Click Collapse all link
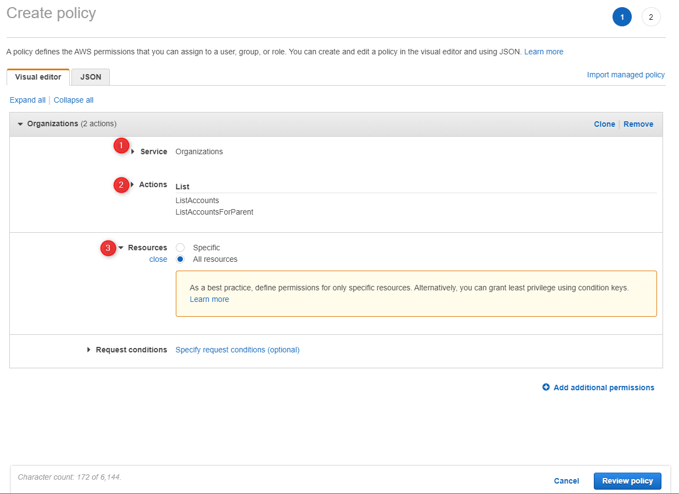The width and height of the screenshot is (679, 494). pyautogui.click(x=74, y=100)
